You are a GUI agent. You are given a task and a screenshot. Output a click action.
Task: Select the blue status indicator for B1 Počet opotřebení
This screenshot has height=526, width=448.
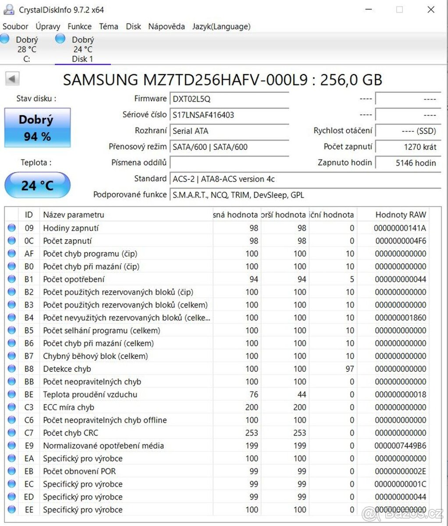pos(11,279)
